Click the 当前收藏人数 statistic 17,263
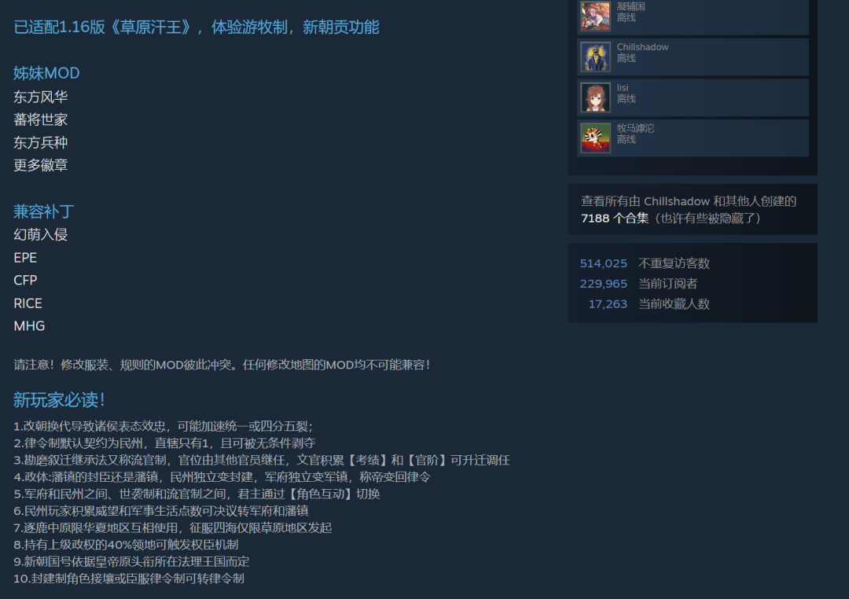Screen dimensions: 849x599 pyautogui.click(x=608, y=304)
